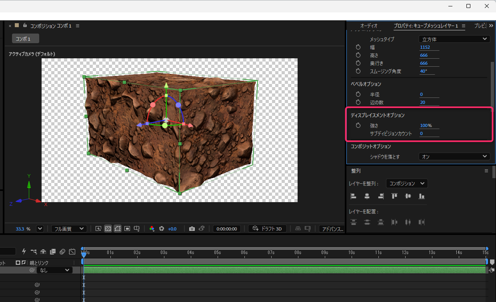Screen dimensions: 496x302
Task: Click the アドバンス renderer button
Action: tap(332, 229)
